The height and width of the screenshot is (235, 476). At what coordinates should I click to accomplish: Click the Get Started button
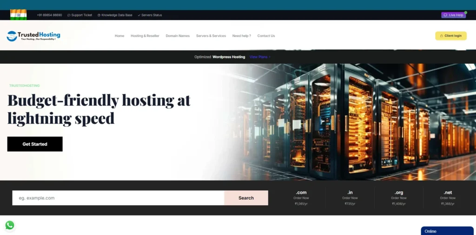(35, 144)
